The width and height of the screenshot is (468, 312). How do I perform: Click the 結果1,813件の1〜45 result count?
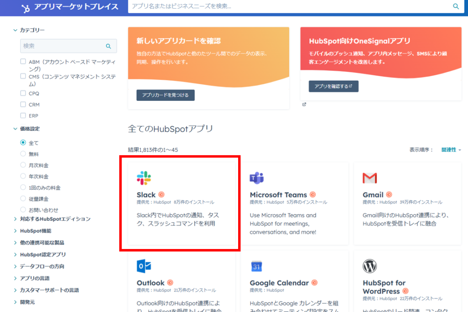point(153,150)
